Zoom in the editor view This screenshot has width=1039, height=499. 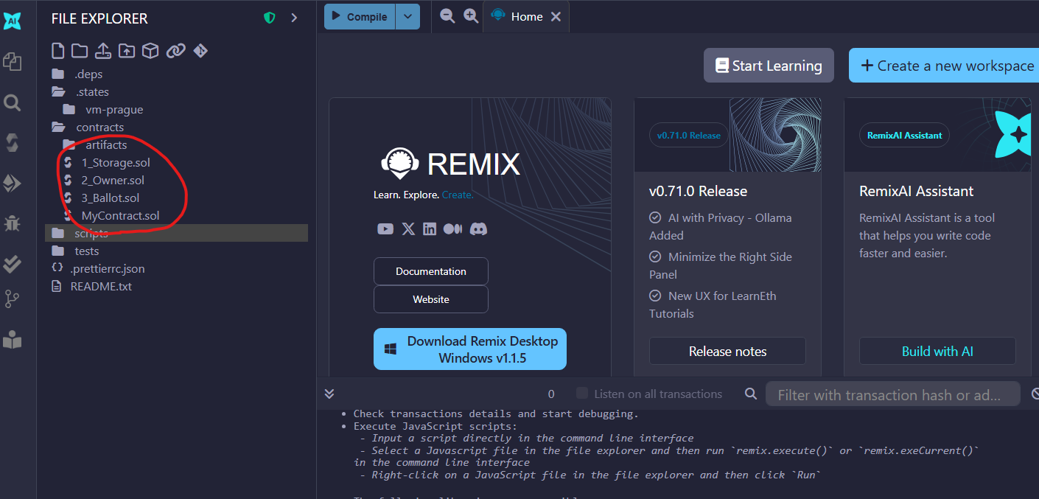click(x=471, y=15)
